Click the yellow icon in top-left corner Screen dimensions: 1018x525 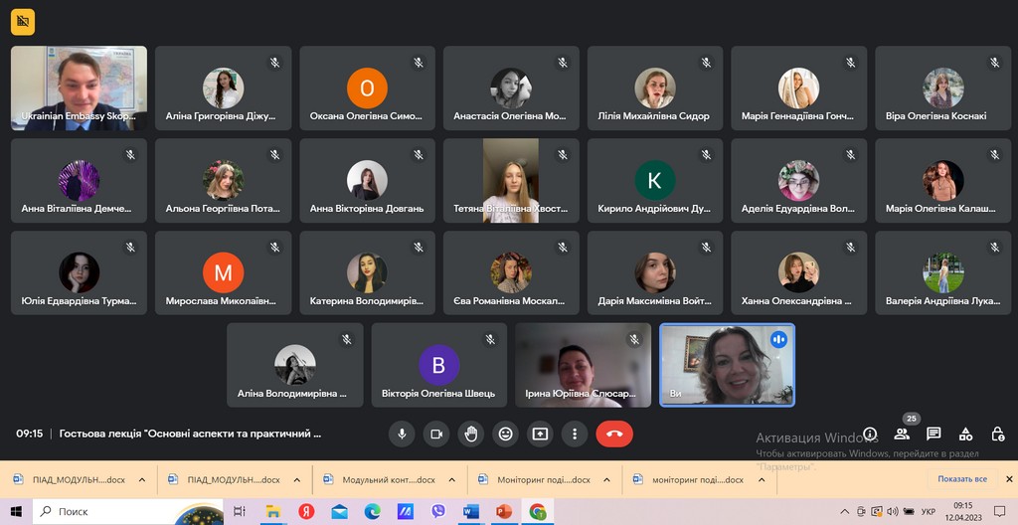pyautogui.click(x=22, y=21)
